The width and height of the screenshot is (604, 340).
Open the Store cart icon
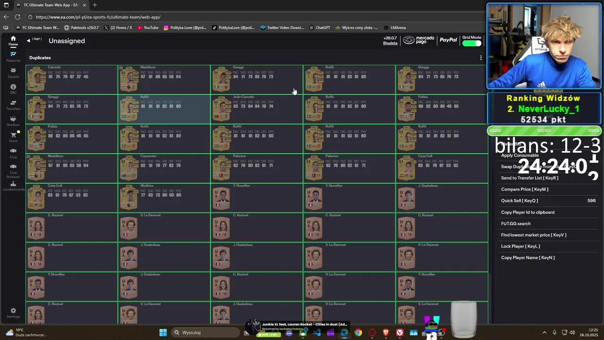click(x=13, y=137)
